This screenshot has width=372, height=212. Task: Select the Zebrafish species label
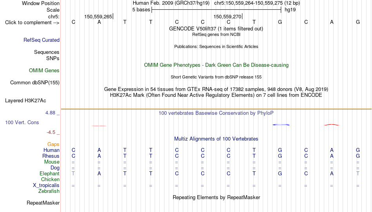coord(49,191)
